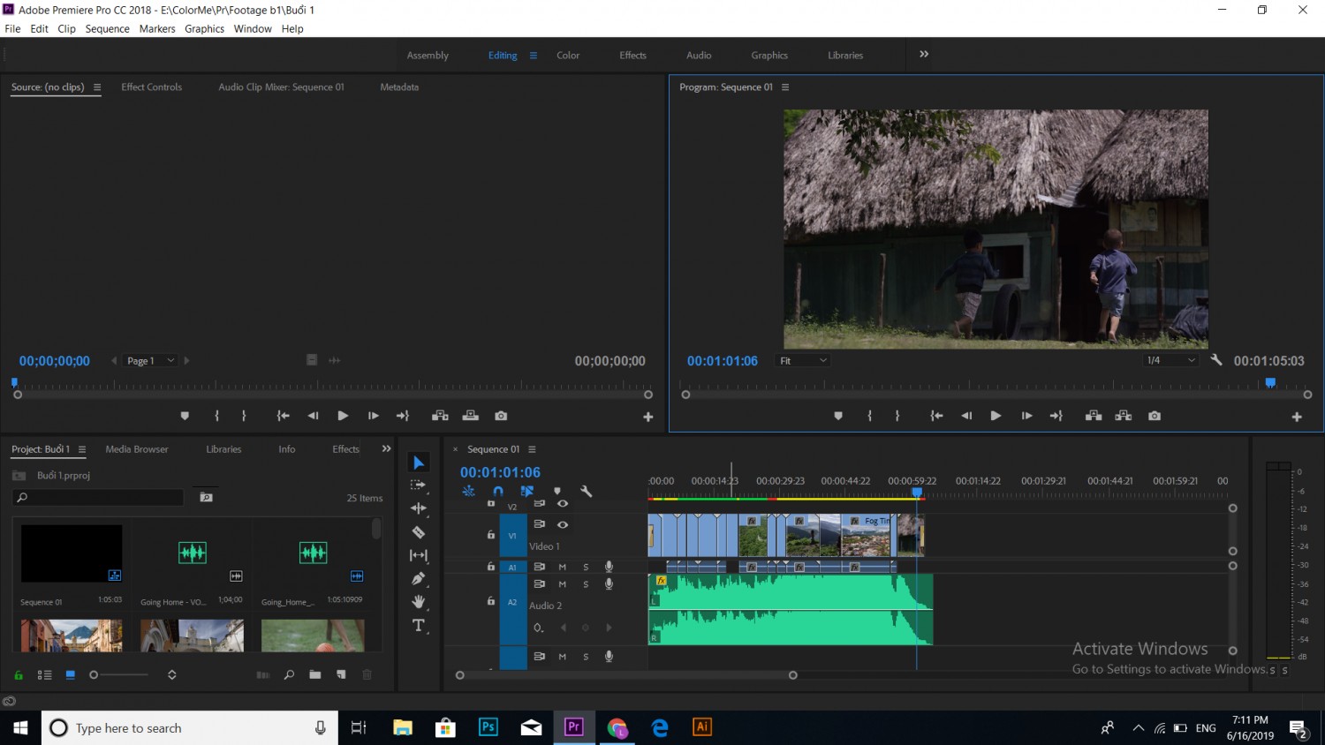Open timeline display settings wrench
Viewport: 1325px width, 745px height.
[x=586, y=492]
